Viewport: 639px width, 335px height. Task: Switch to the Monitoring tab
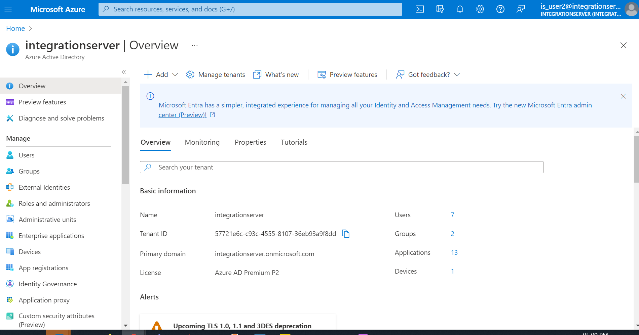(x=202, y=142)
